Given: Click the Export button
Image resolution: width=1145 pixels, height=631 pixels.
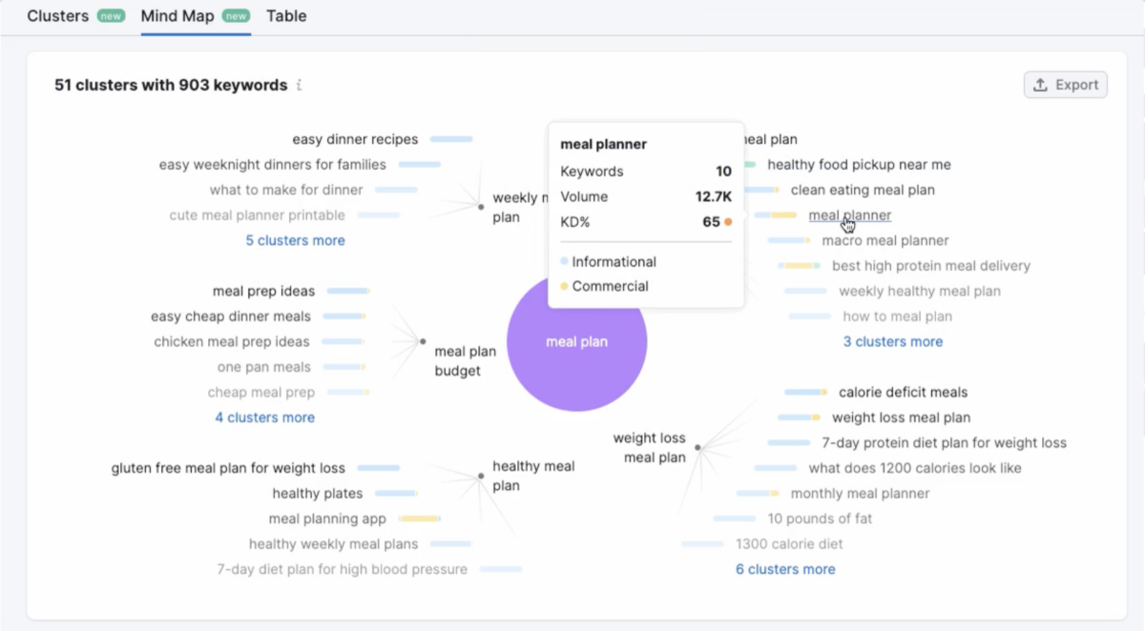Looking at the screenshot, I should pyautogui.click(x=1065, y=85).
